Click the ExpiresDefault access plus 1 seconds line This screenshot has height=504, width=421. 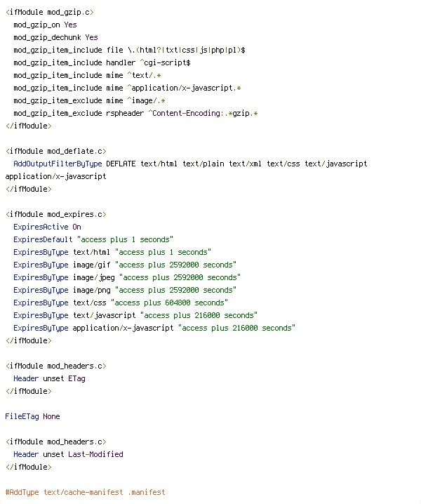click(x=93, y=239)
